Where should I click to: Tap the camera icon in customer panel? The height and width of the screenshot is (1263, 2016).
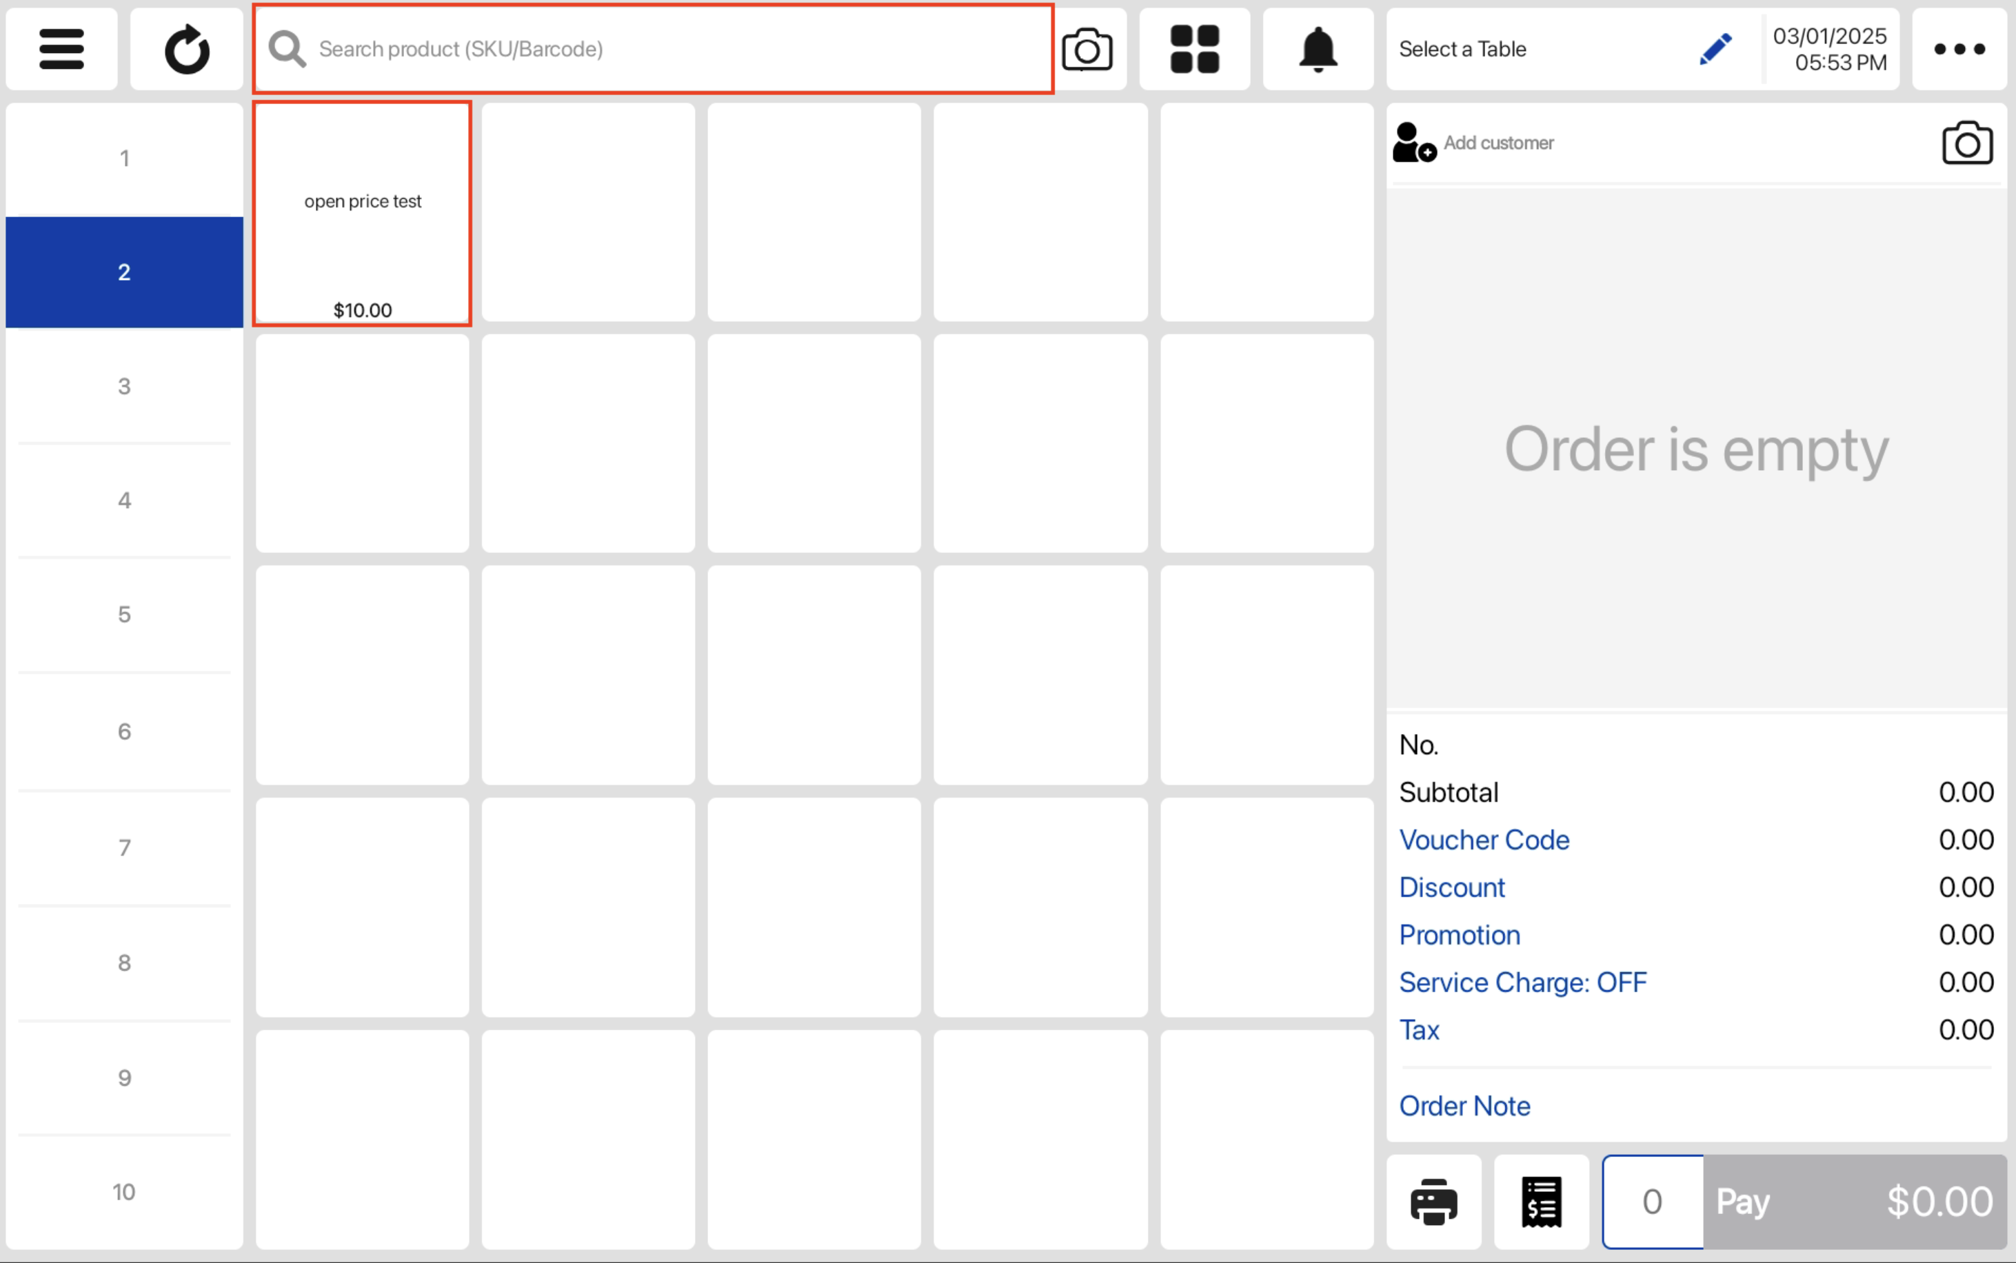1967,143
